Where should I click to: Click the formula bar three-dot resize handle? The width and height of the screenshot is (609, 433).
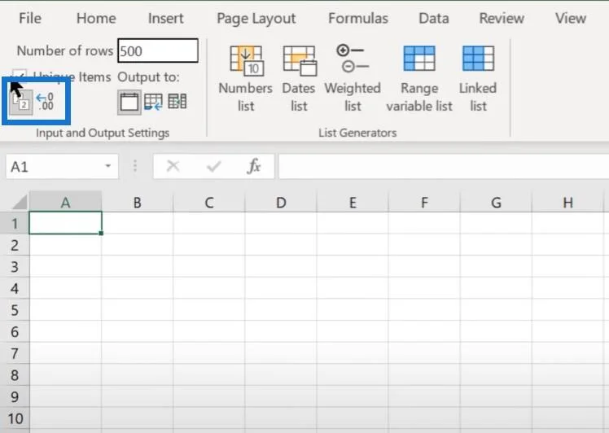coord(135,166)
